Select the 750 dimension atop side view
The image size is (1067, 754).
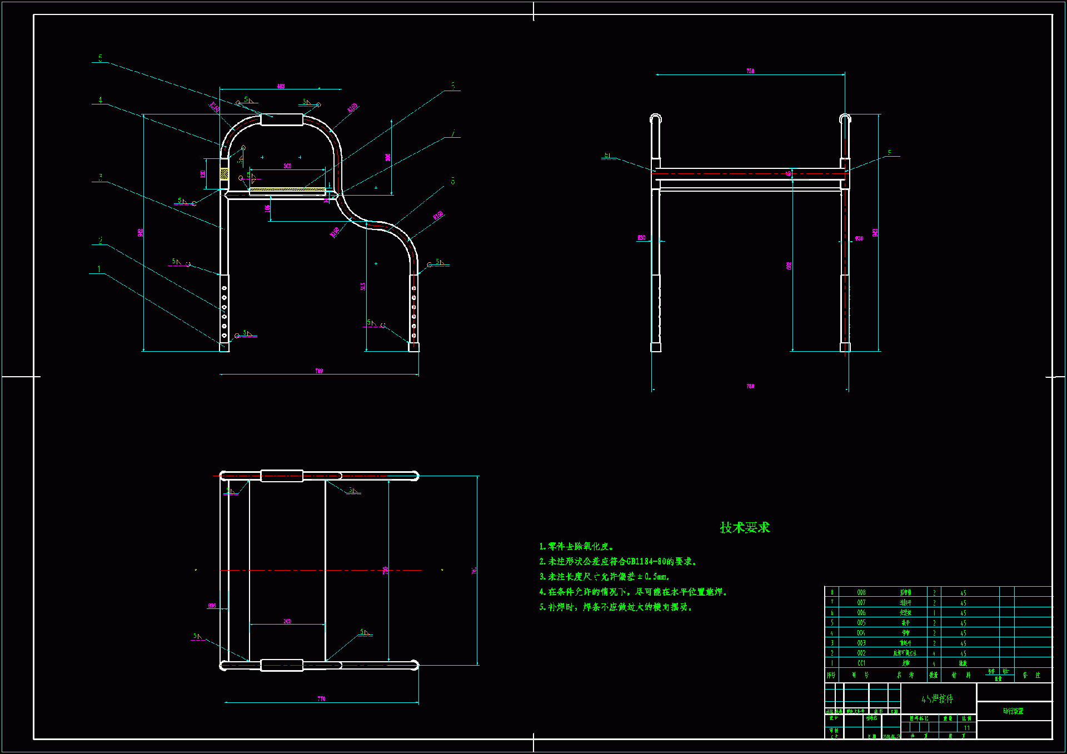click(x=750, y=71)
